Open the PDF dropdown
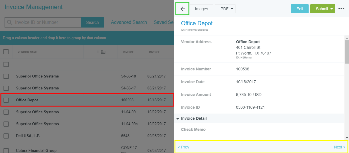This screenshot has height=153, width=349. (225, 9)
